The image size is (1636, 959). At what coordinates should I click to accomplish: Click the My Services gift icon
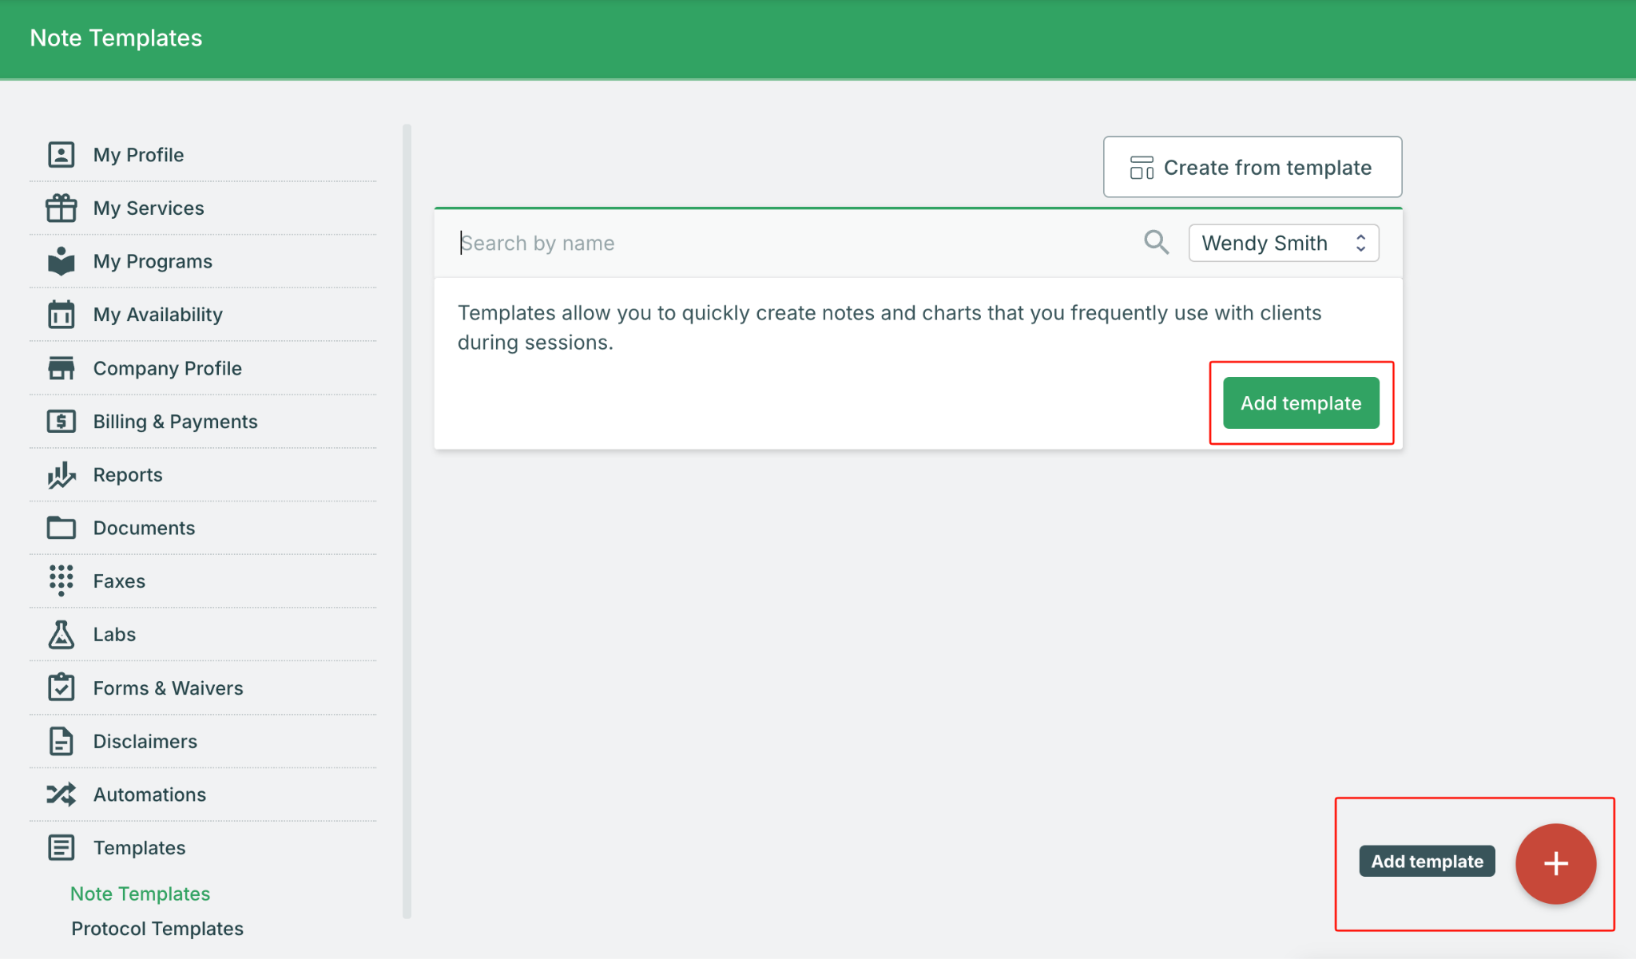pos(62,208)
